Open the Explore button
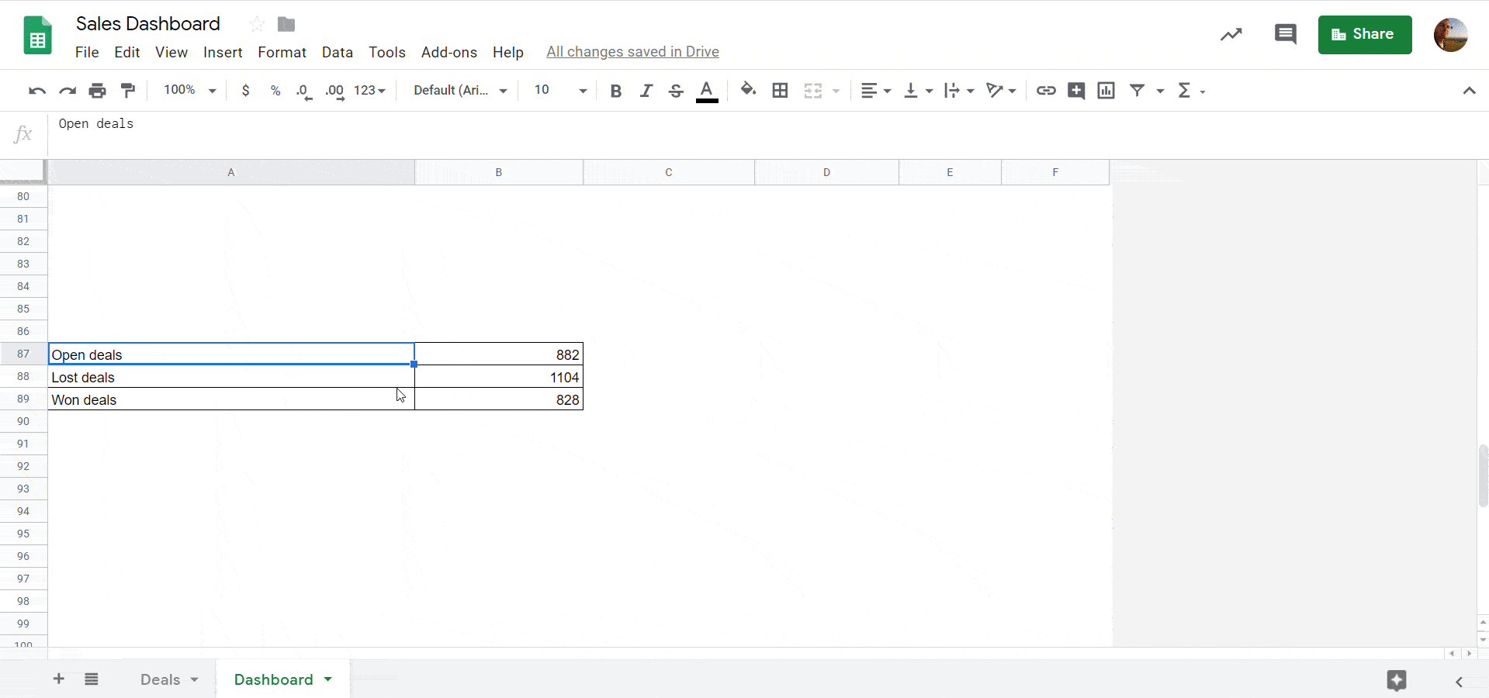The width and height of the screenshot is (1489, 698). click(1397, 681)
